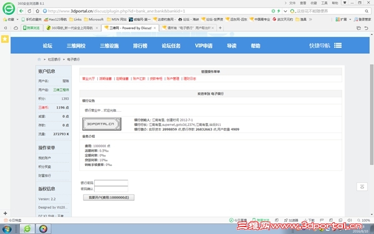
Task: Open the address bar dropdown arrow
Action: (x=285, y=11)
